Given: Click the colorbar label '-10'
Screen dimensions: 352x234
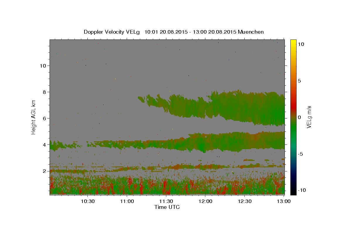Looking at the screenshot, I should [302, 190].
